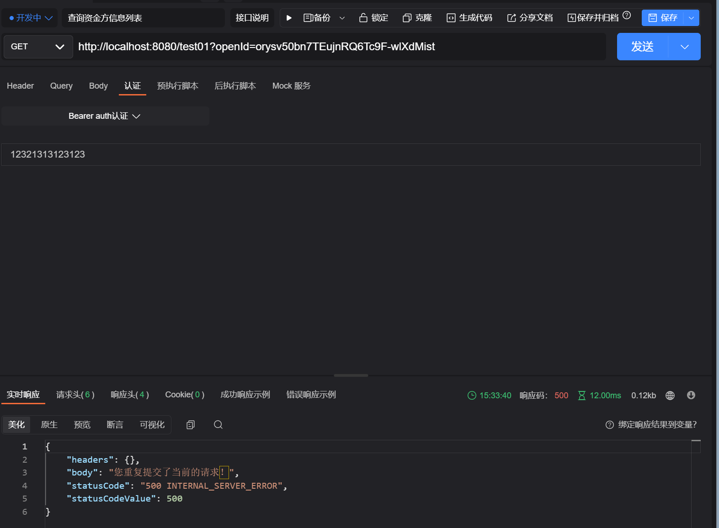Open the 请求头(6) tab
Viewport: 719px width, 528px height.
(75, 395)
